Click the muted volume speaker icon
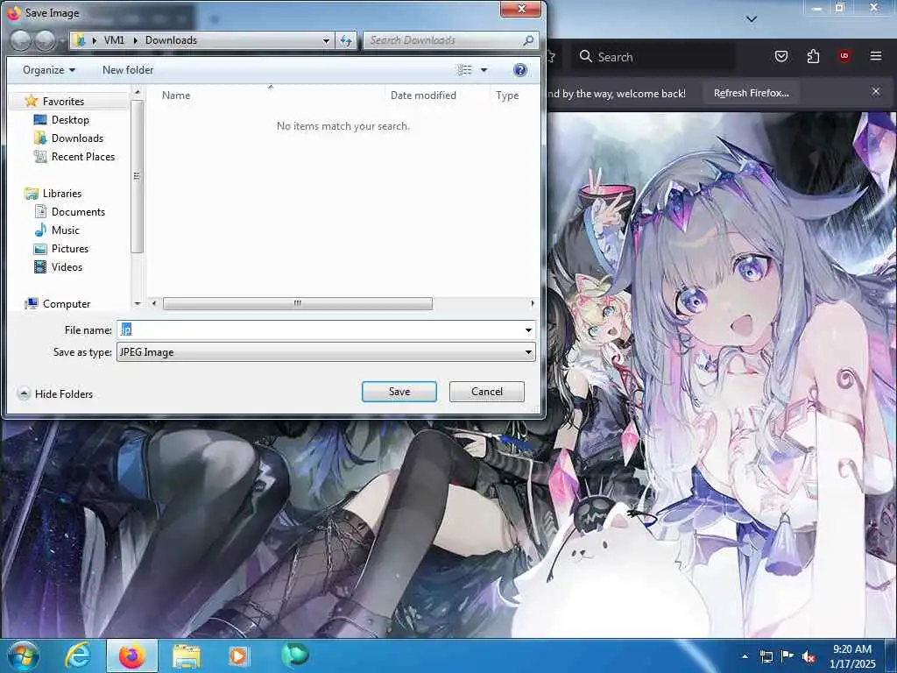The image size is (897, 673). (809, 656)
